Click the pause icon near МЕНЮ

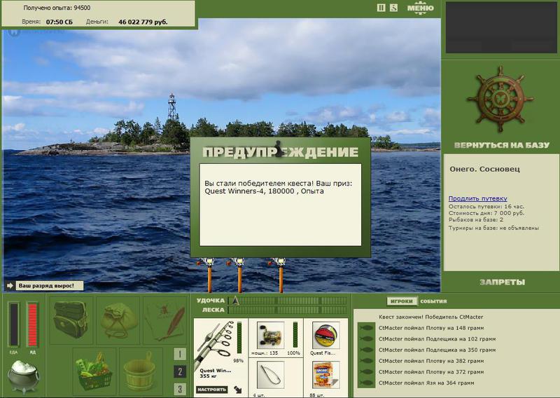[381, 8]
